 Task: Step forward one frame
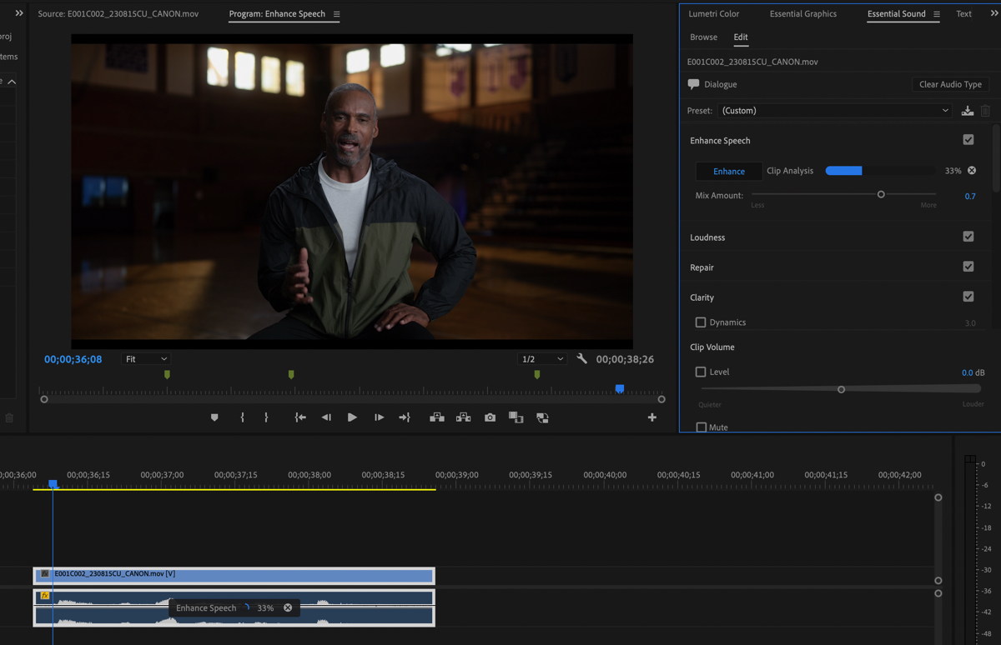click(379, 417)
